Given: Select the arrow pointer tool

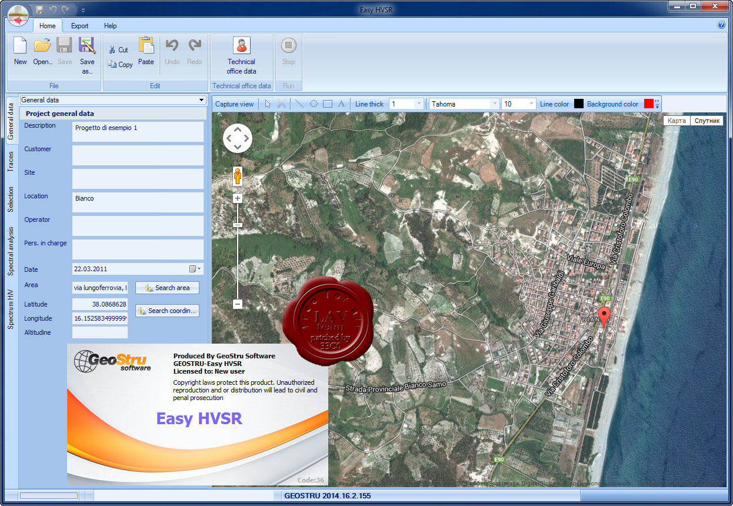Looking at the screenshot, I should (268, 104).
